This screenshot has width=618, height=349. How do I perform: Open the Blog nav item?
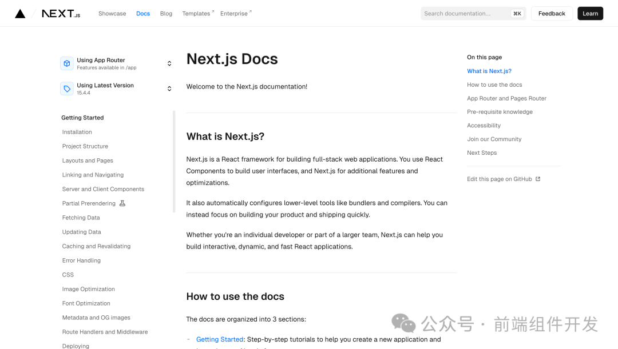point(166,14)
